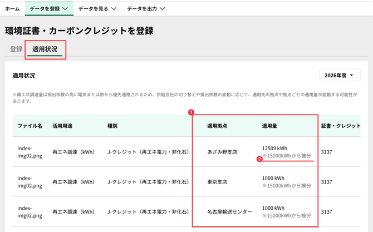Click 1000 kWh in the 東京支店 row
Viewport: 373px width, 232px height.
click(273, 178)
